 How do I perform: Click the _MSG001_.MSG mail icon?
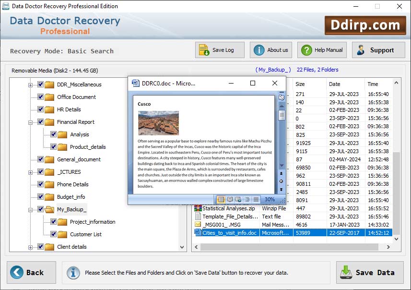tap(198, 224)
